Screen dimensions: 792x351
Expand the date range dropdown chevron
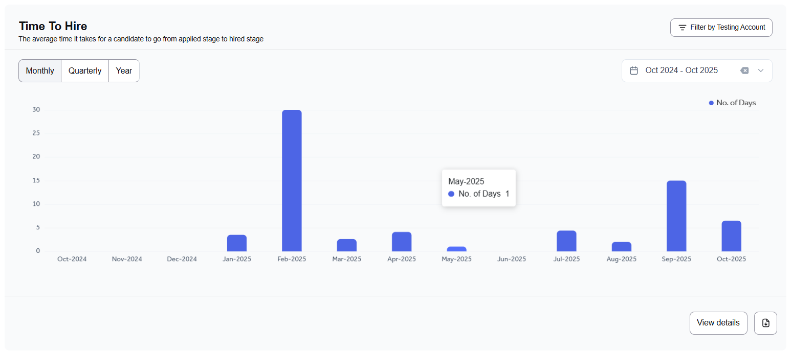760,71
